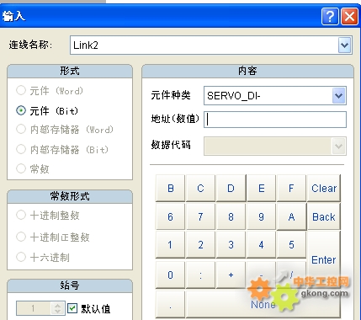361x320 pixels.
Task: Click the Clear keypad button
Action: click(x=324, y=188)
